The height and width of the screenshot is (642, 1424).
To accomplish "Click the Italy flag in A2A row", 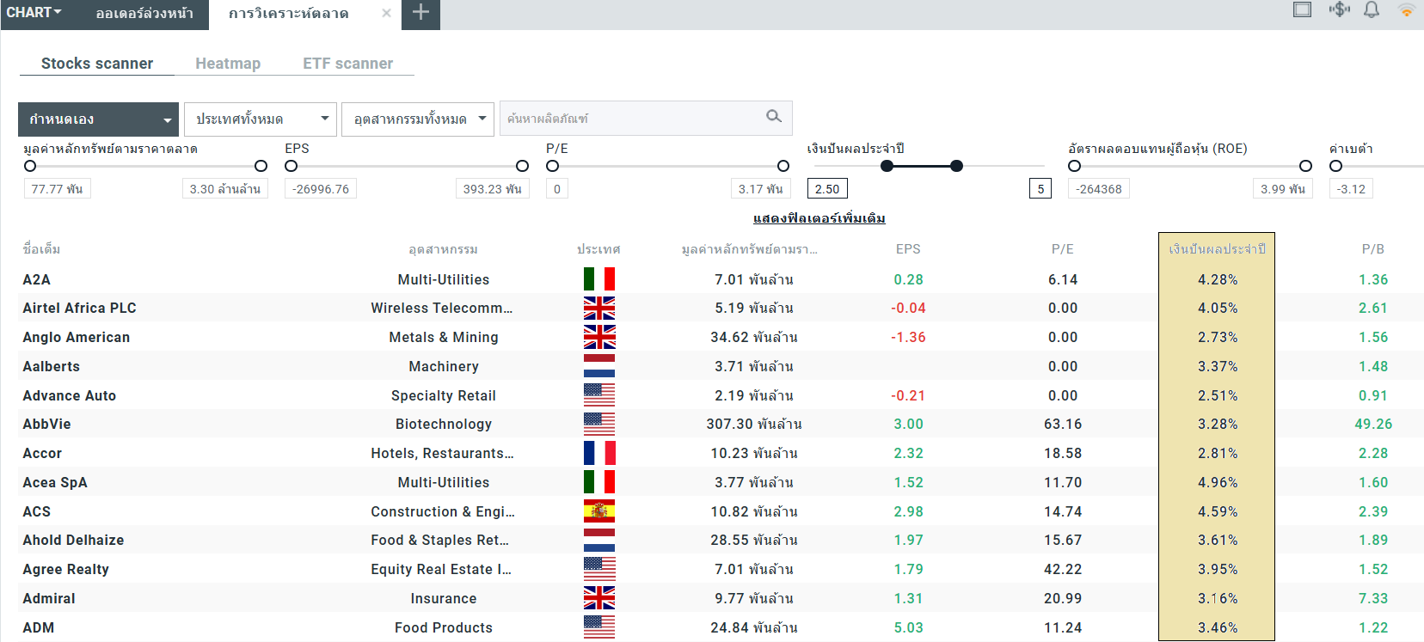I will click(x=598, y=279).
